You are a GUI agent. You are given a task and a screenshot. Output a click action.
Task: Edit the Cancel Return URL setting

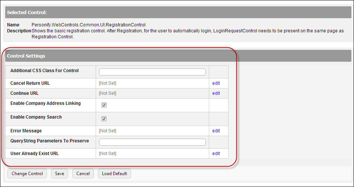point(216,83)
